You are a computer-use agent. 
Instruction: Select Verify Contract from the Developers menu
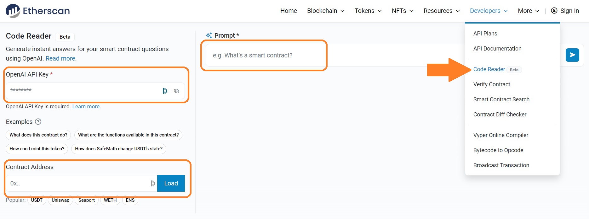pos(491,84)
